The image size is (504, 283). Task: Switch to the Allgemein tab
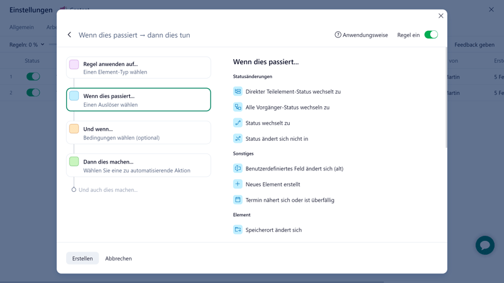pos(21,27)
